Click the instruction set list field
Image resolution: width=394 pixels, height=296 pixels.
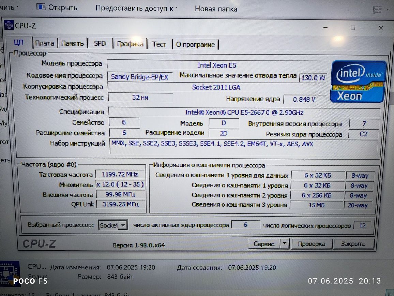click(244, 147)
